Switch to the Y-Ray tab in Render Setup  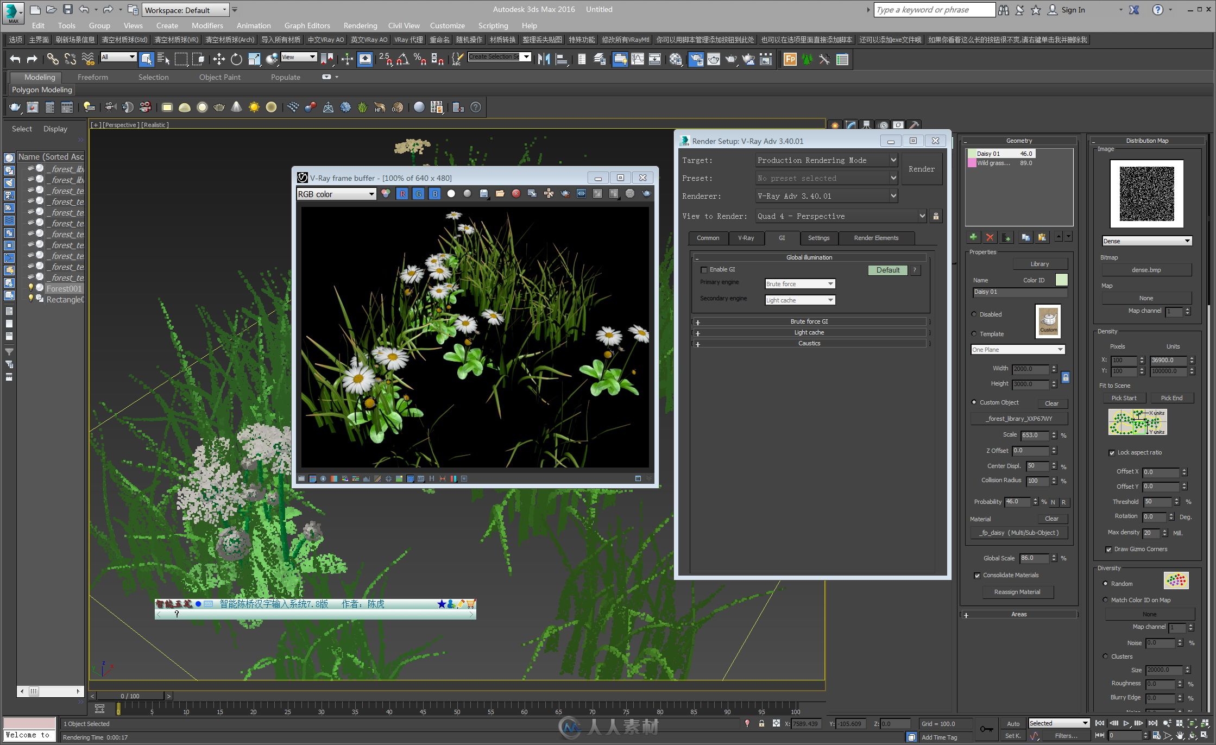[745, 238]
